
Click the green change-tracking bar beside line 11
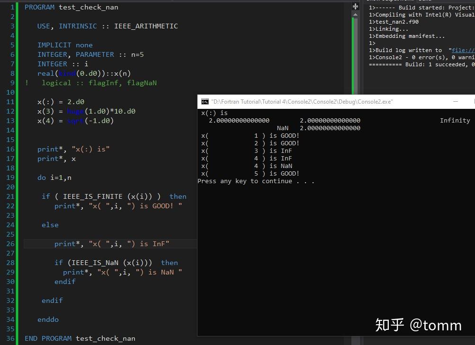click(18, 102)
